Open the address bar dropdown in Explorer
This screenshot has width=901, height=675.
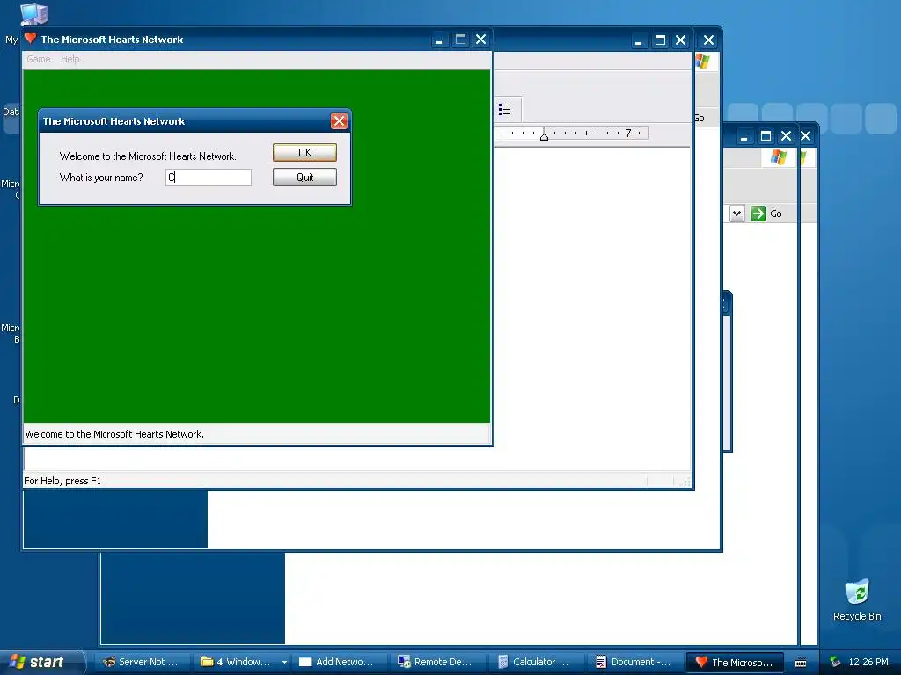pyautogui.click(x=736, y=214)
